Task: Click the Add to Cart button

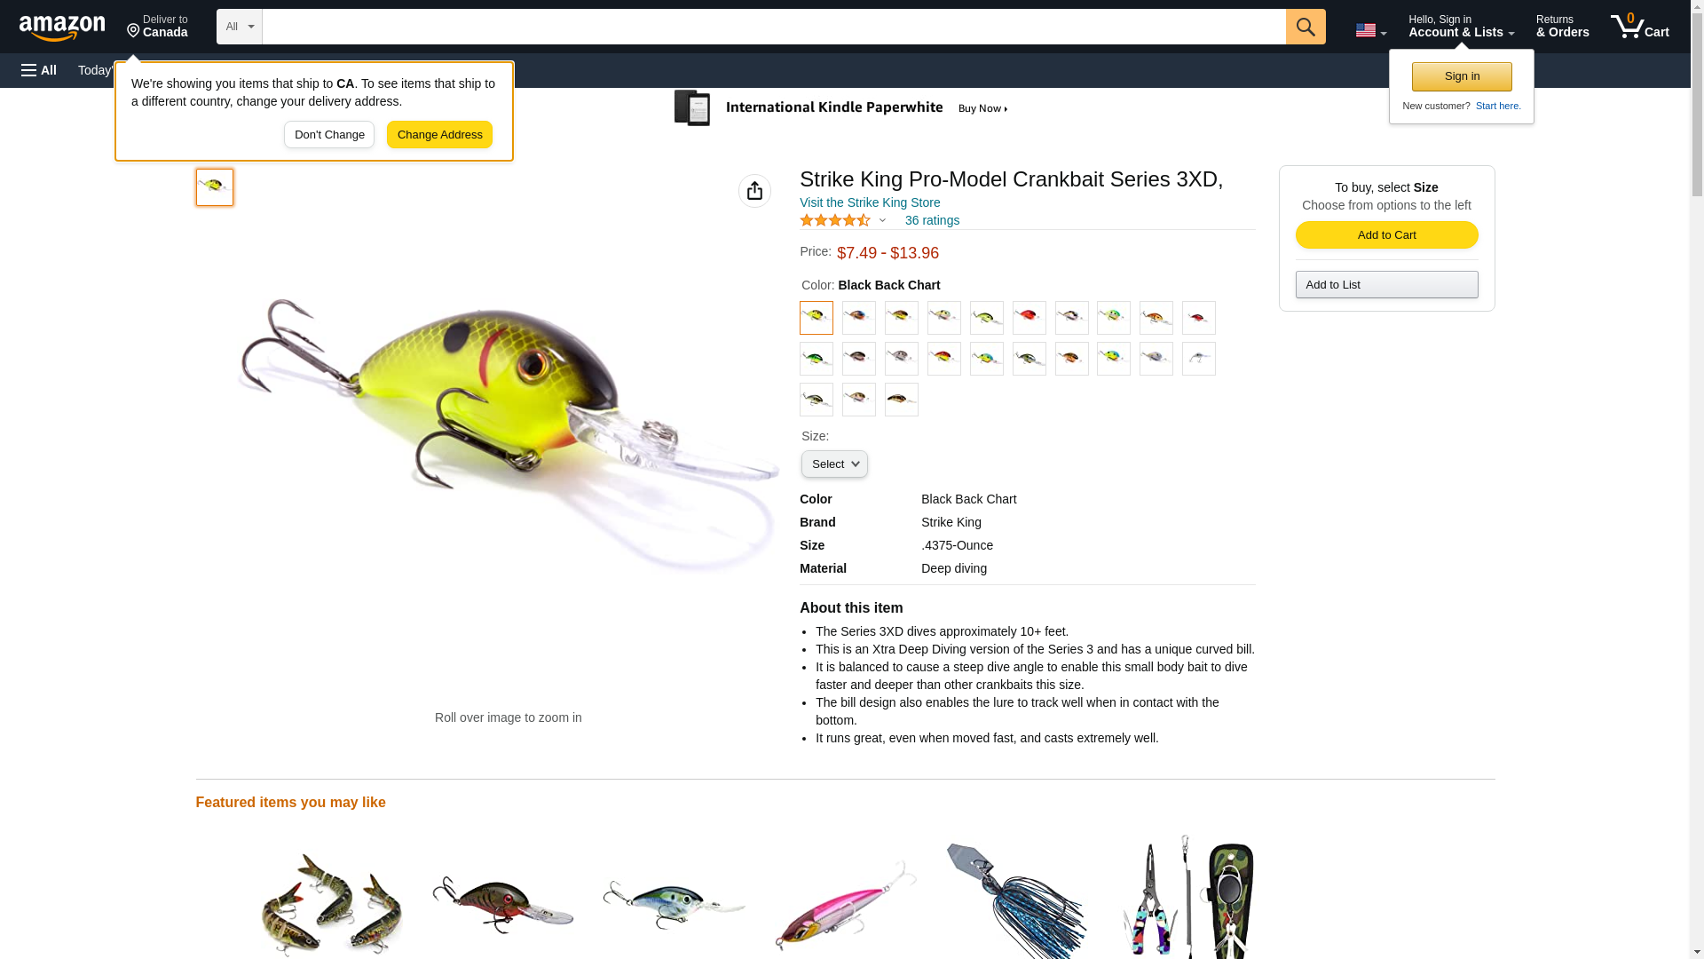Action: [1386, 235]
